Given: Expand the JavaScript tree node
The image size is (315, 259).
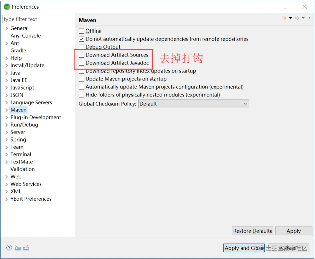Looking at the screenshot, I should pos(7,88).
